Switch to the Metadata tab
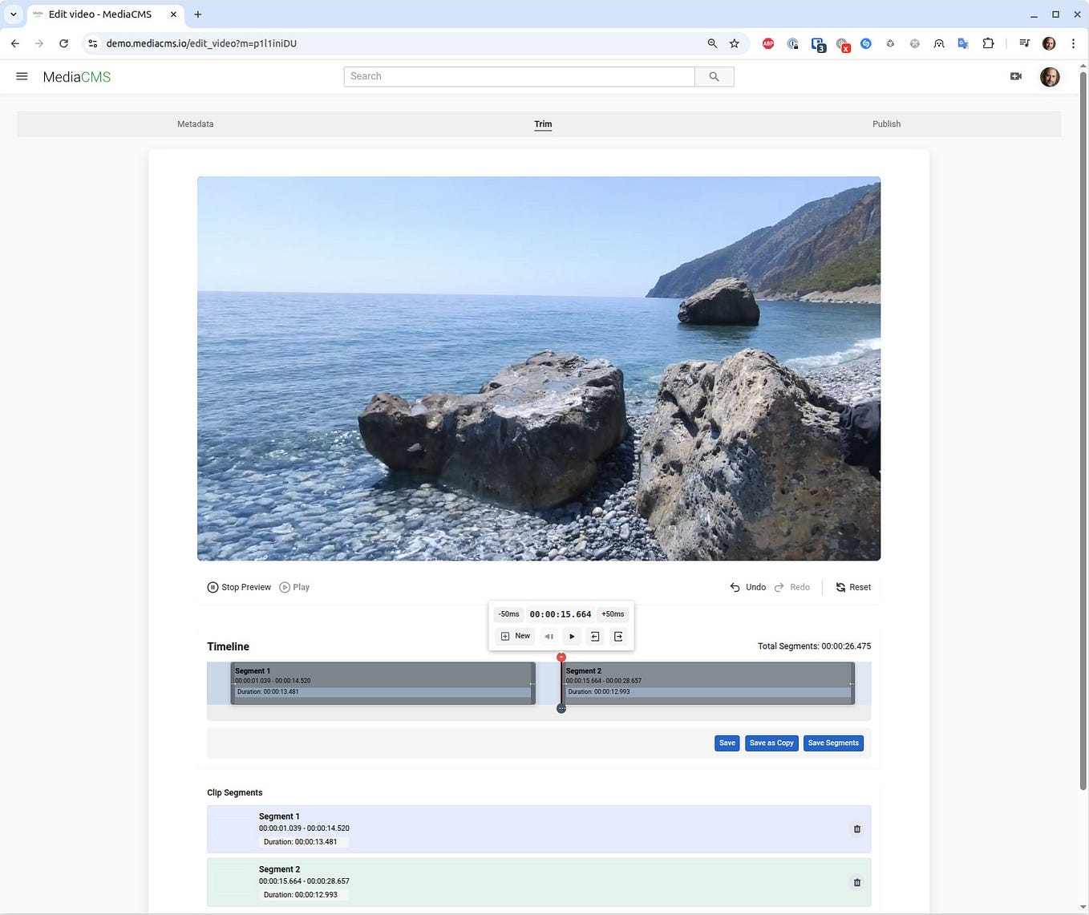Image resolution: width=1089 pixels, height=915 pixels. coord(195,123)
